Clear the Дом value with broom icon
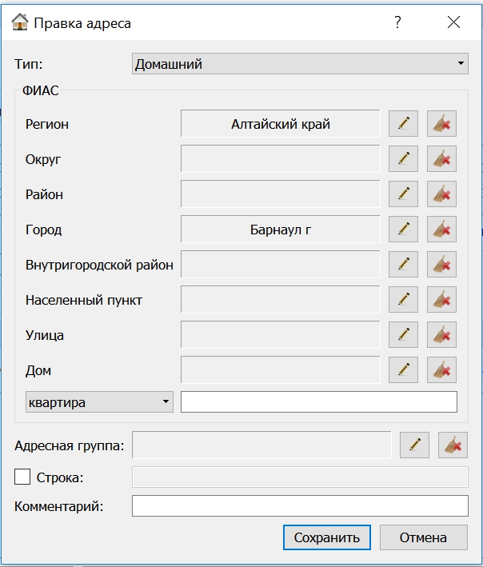 tap(441, 370)
